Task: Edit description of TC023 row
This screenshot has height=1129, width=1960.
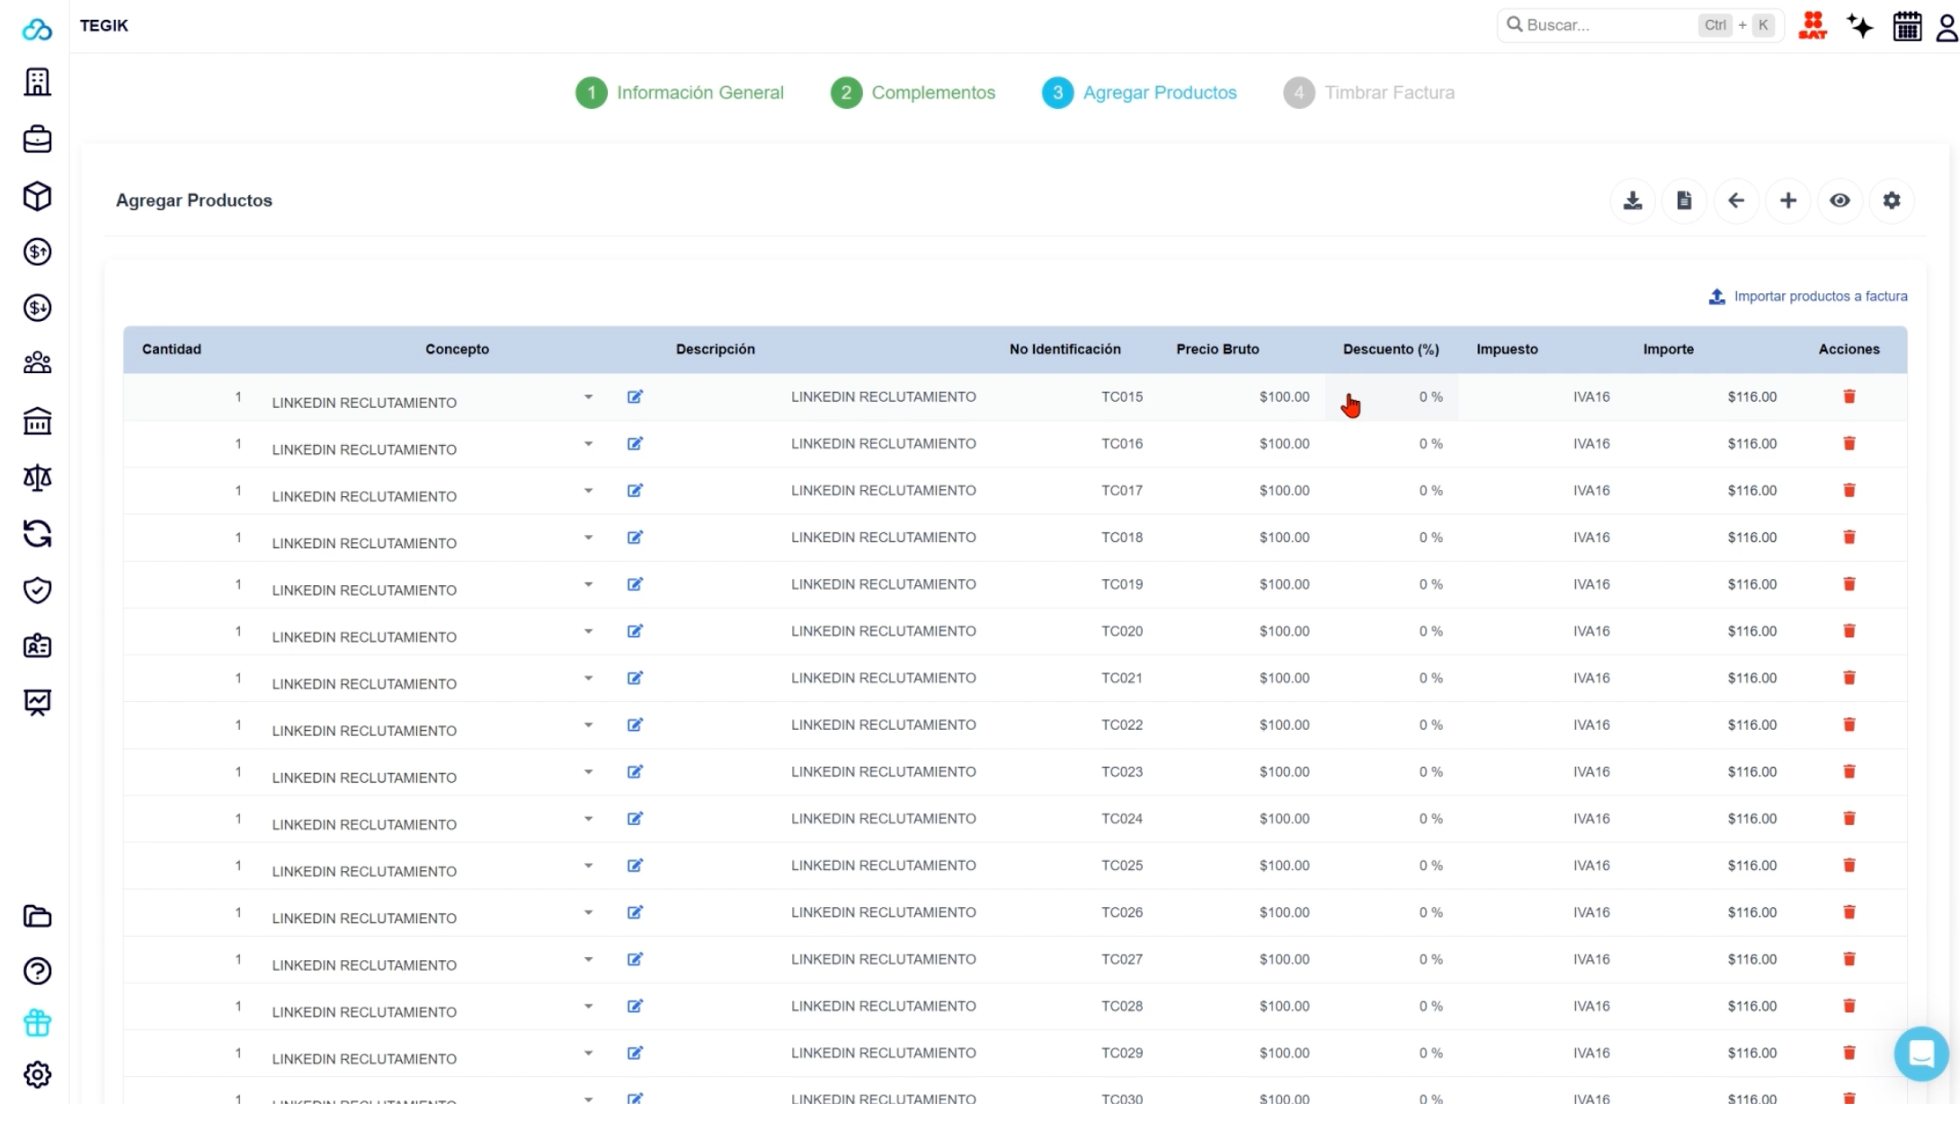Action: click(635, 771)
